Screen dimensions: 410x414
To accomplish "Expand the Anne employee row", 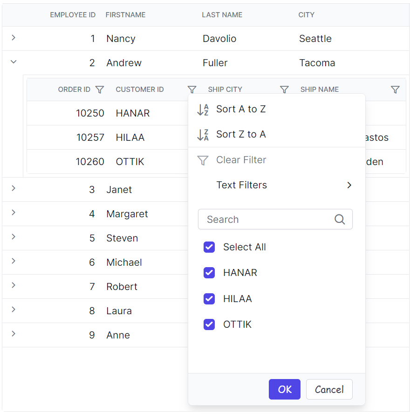I will pyautogui.click(x=14, y=334).
